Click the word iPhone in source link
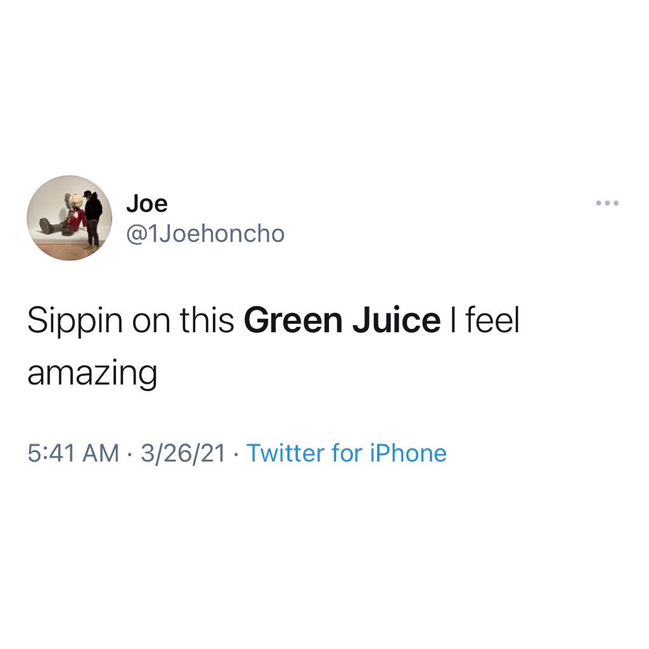 click(x=408, y=453)
